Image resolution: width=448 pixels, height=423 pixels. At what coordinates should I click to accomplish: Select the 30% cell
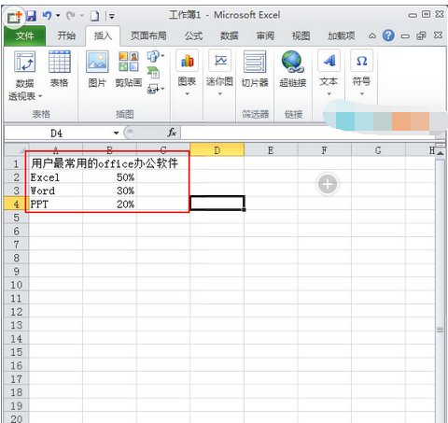click(109, 190)
